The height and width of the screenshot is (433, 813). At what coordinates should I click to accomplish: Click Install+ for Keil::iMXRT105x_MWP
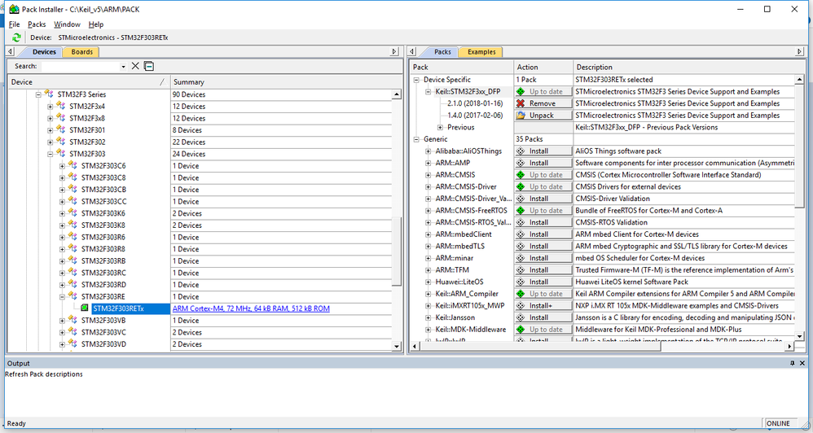(543, 305)
